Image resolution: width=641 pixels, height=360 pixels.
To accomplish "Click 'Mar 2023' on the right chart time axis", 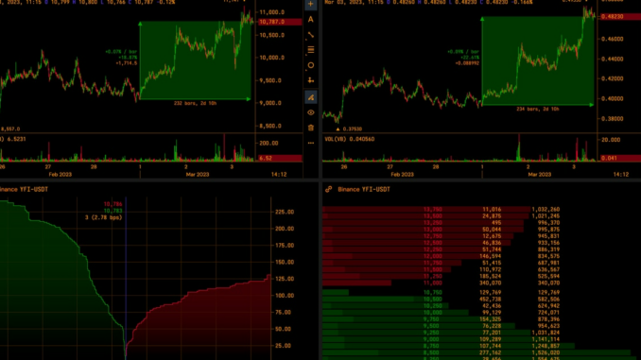I will pos(539,175).
